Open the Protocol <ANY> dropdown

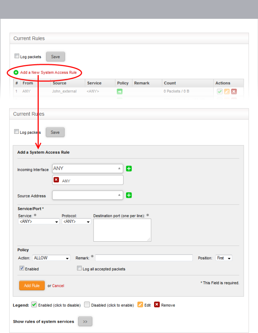77,221
